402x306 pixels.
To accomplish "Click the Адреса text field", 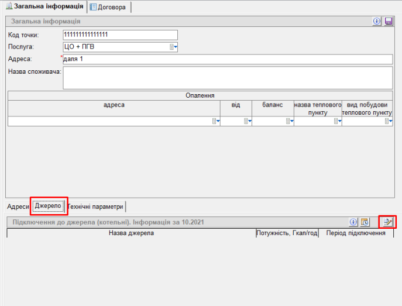I will pyautogui.click(x=227, y=59).
